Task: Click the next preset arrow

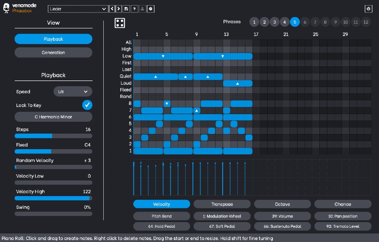Action: coord(119,9)
